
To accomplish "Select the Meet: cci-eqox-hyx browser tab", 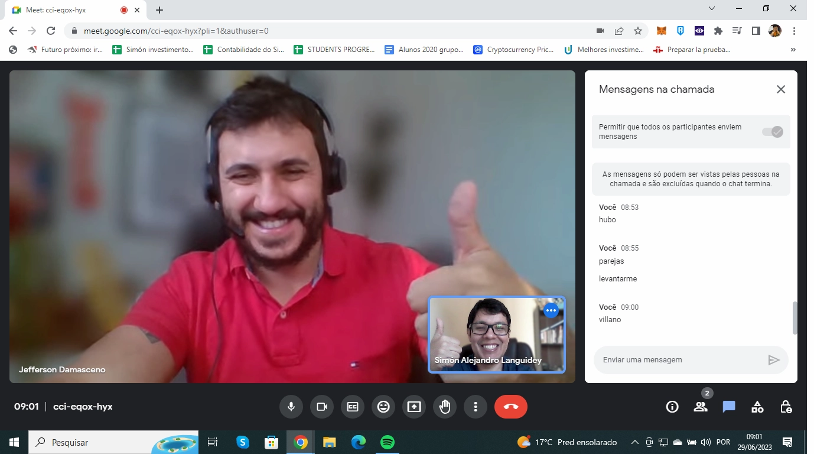I will (77, 10).
